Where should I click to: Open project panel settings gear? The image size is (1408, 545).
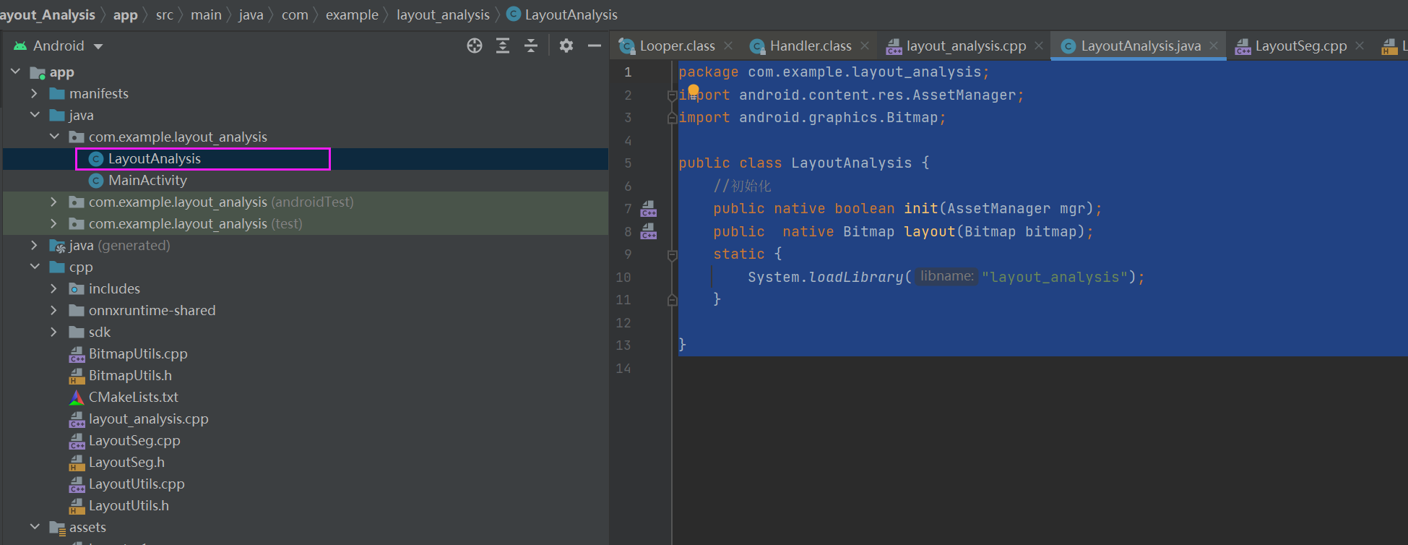pyautogui.click(x=566, y=46)
